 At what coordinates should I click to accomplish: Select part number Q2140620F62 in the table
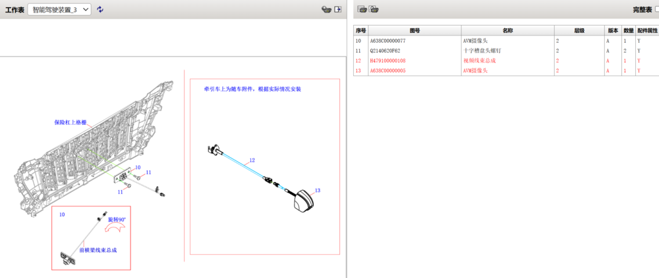click(385, 51)
